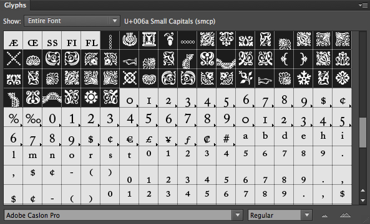Open the Glyphs panel flyout menu

click(x=363, y=5)
